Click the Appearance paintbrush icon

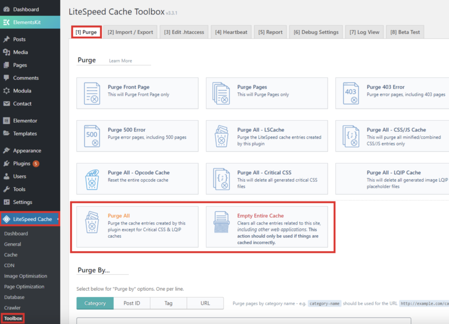click(x=6, y=150)
